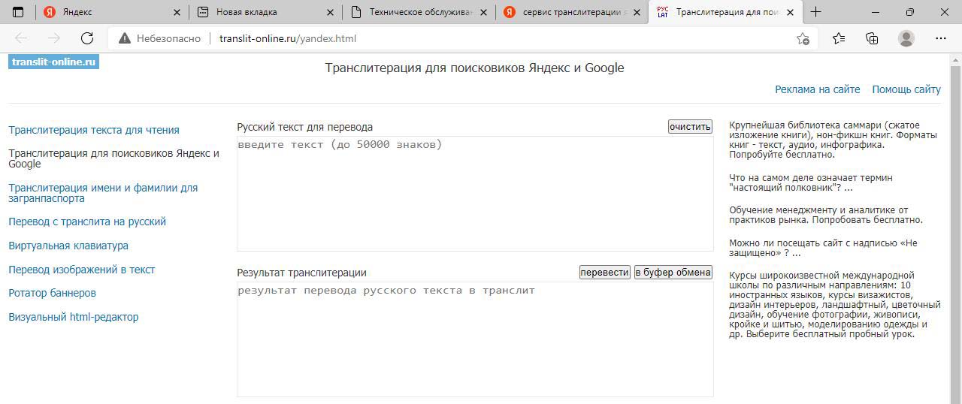The image size is (962, 404).
Task: Click into the Russian text input area
Action: (x=474, y=194)
